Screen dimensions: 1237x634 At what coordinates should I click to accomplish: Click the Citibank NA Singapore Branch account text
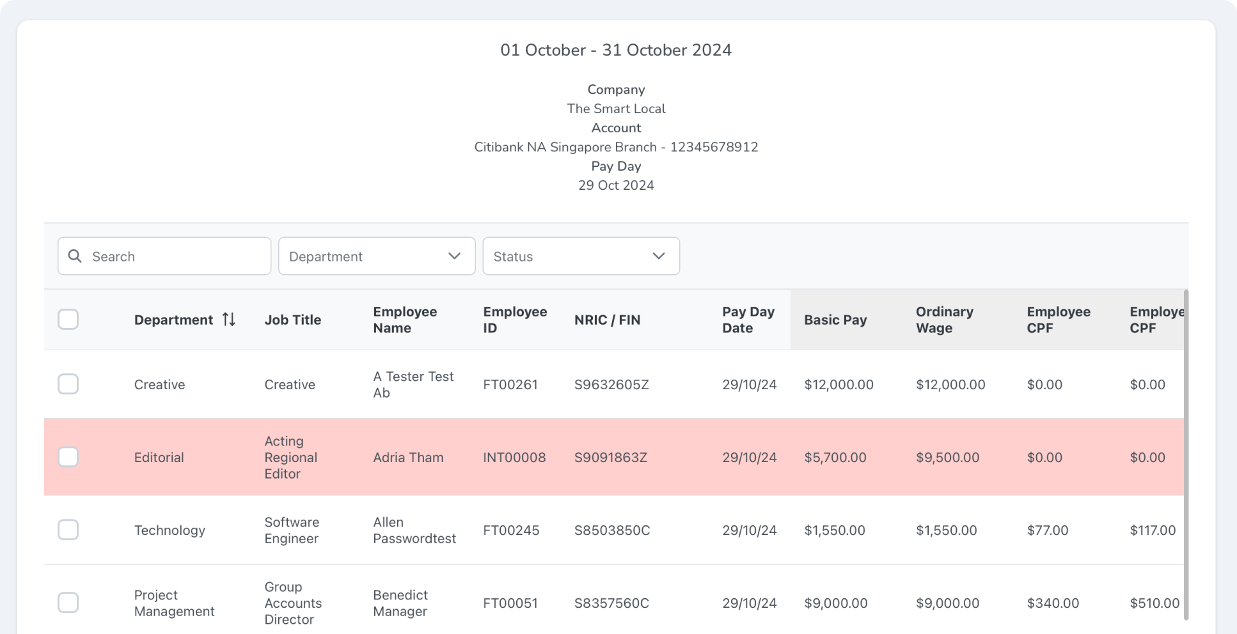(616, 147)
